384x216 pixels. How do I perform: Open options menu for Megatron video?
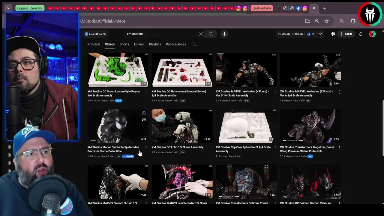point(339,148)
